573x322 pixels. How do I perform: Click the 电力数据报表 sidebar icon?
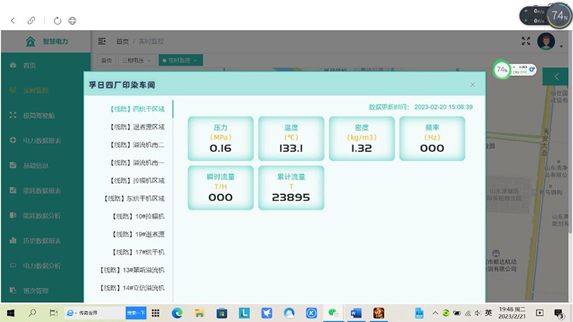tap(13, 140)
